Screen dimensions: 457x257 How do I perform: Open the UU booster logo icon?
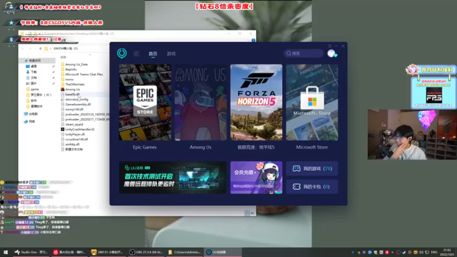122,53
